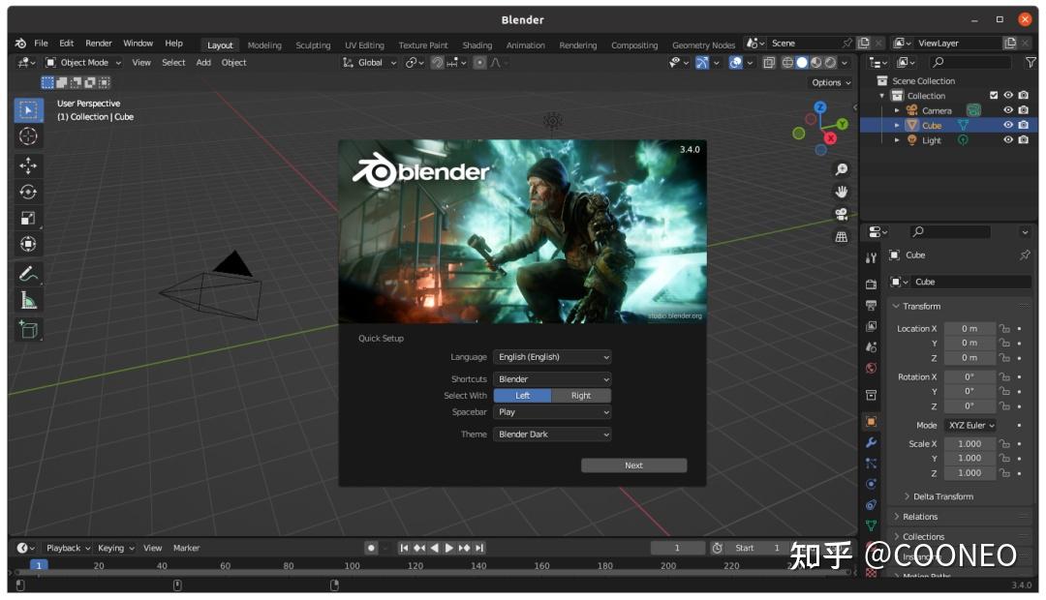Open the Render menu
1046x600 pixels.
coord(99,44)
